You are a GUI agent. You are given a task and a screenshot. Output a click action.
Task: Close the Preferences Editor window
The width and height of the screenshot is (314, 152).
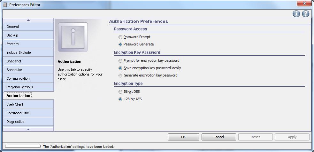[304, 4]
